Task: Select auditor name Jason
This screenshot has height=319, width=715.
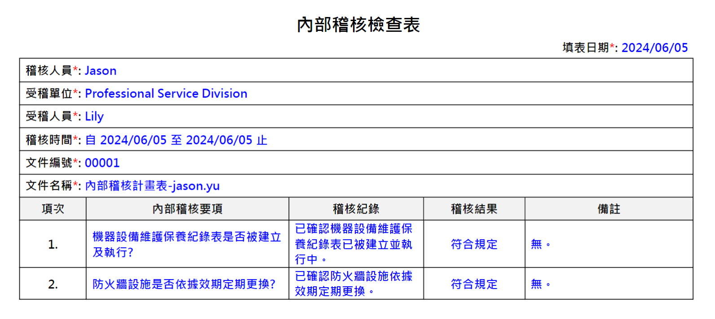Action: point(101,71)
